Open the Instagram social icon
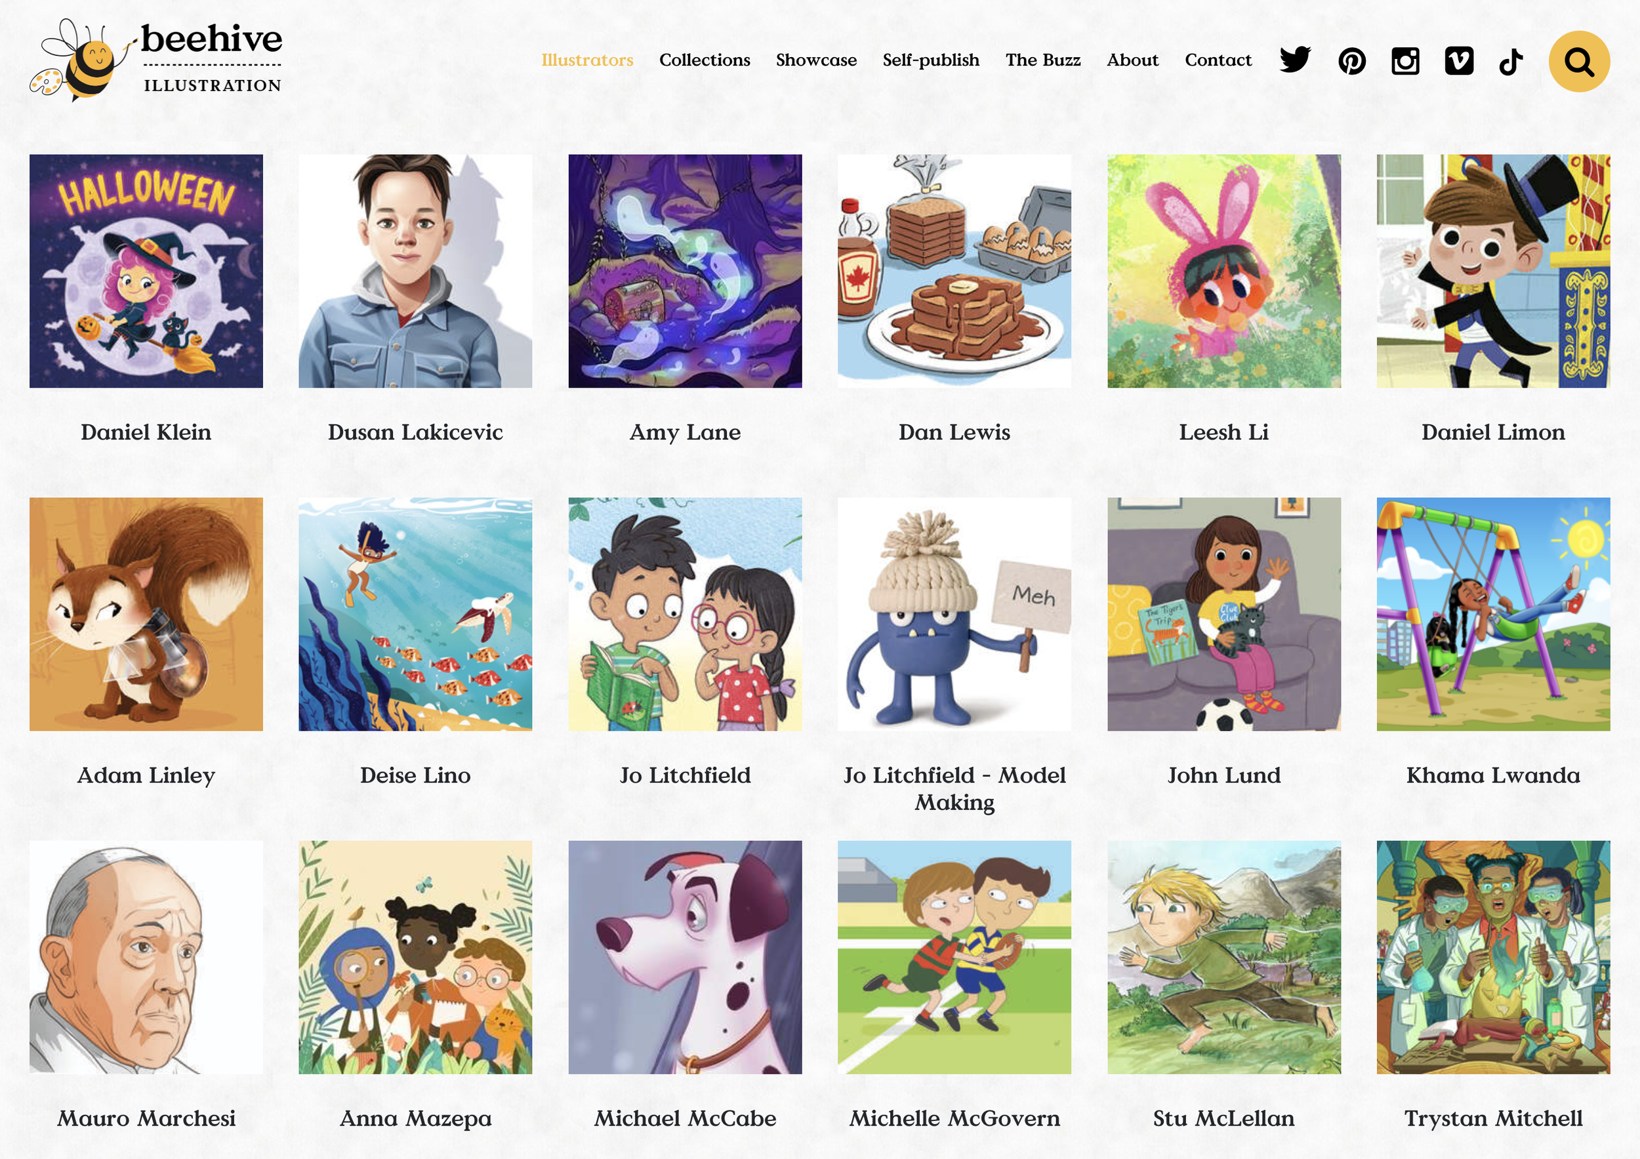Image resolution: width=1640 pixels, height=1159 pixels. coord(1405,62)
